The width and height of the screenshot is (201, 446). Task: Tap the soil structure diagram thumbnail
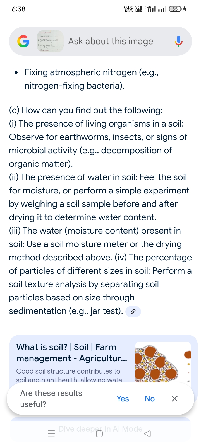click(x=163, y=362)
